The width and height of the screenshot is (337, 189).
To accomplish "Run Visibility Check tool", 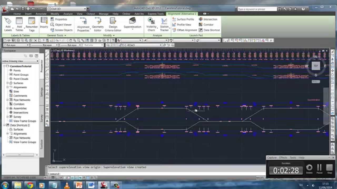I will [151, 25].
